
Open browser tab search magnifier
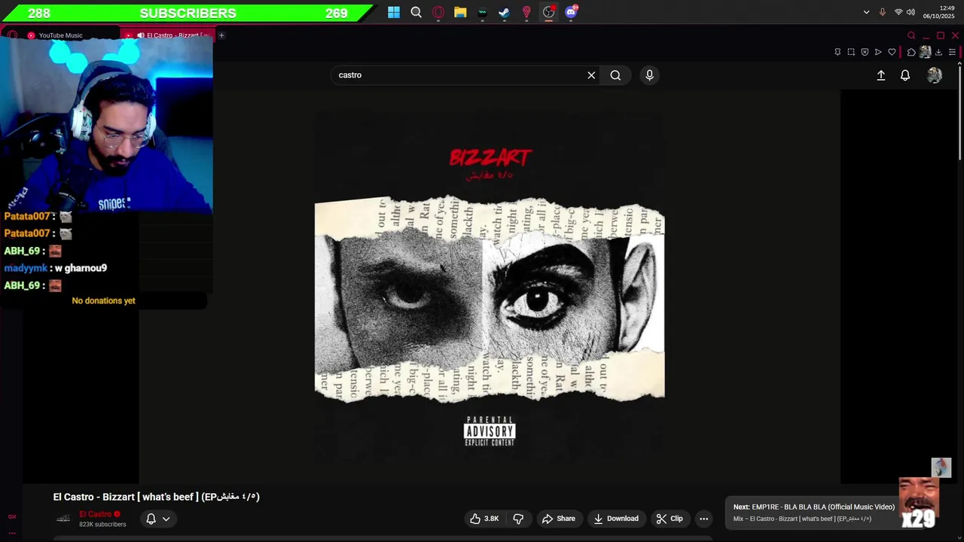click(x=911, y=35)
